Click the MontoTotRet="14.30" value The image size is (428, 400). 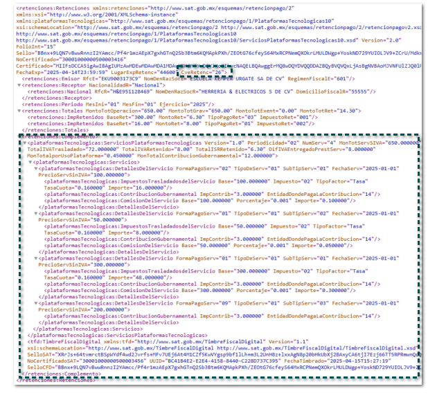(328, 111)
